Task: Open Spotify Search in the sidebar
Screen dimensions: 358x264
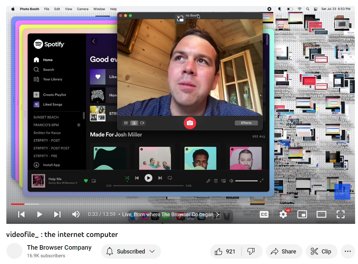Action: click(44, 70)
